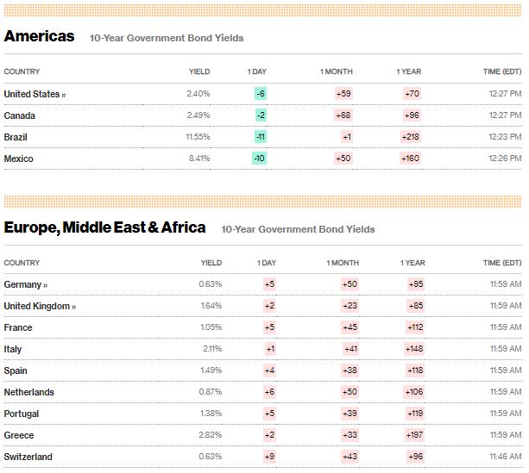Click Brazil's +218 one-year change badge

(x=410, y=137)
